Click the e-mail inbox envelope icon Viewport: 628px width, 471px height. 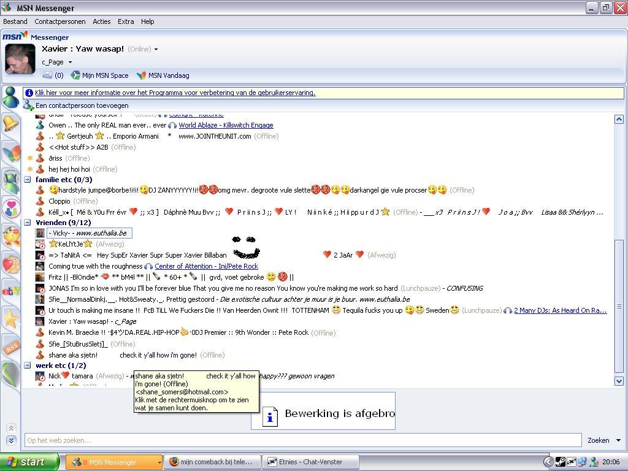(x=47, y=75)
